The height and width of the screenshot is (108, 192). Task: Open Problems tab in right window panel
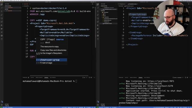tap(121, 77)
